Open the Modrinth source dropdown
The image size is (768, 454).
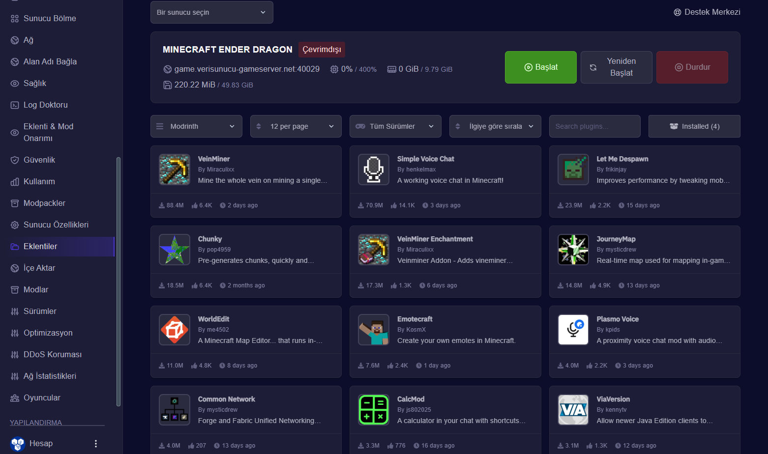[196, 126]
